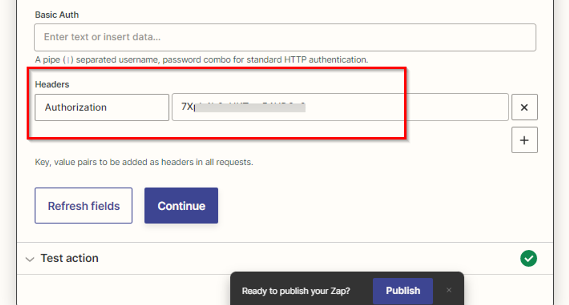Click the green Test action checkmark
This screenshot has width=569, height=305.
529,258
